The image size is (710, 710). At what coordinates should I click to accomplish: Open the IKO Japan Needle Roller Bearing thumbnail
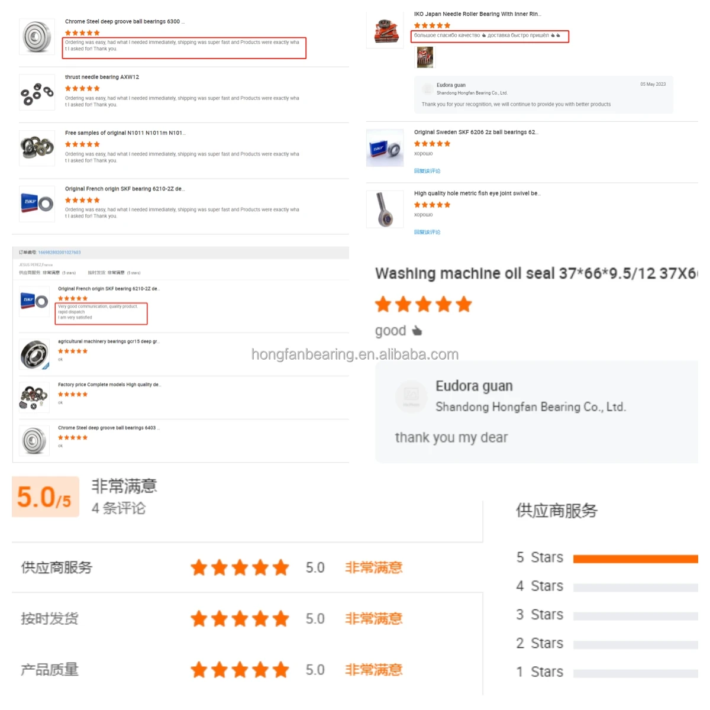tap(385, 30)
